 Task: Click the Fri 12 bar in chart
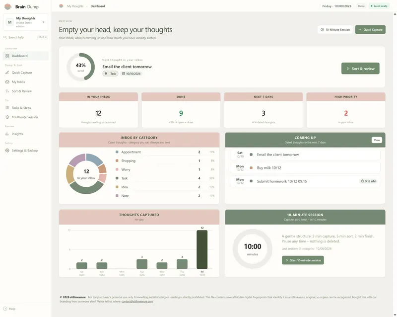point(202,249)
